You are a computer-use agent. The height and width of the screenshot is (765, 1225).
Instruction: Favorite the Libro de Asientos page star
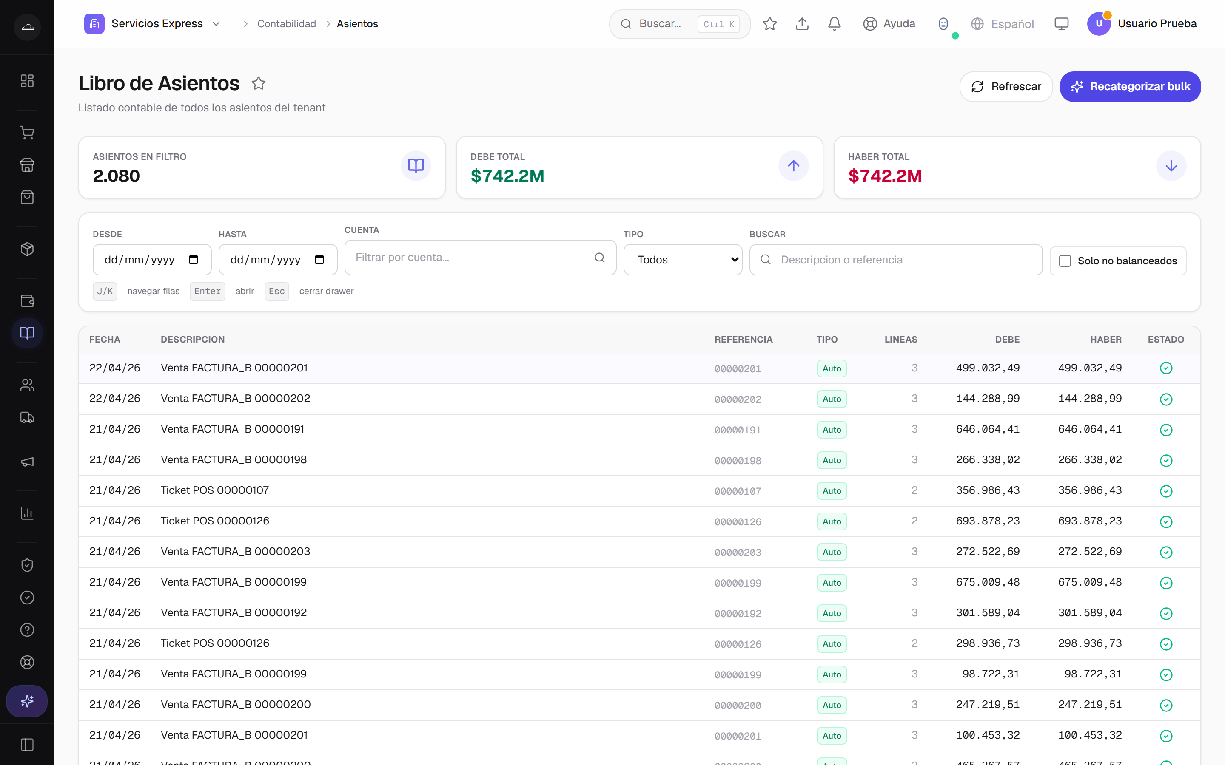coord(259,83)
